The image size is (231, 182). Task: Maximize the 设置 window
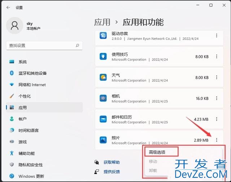pos(211,5)
